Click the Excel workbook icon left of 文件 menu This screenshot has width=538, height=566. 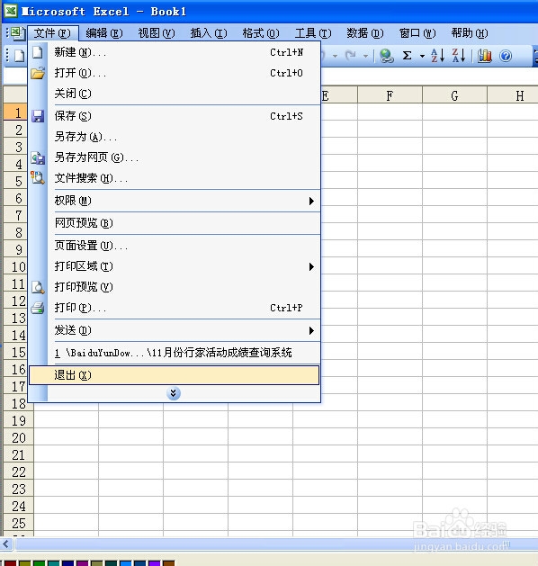pos(17,33)
